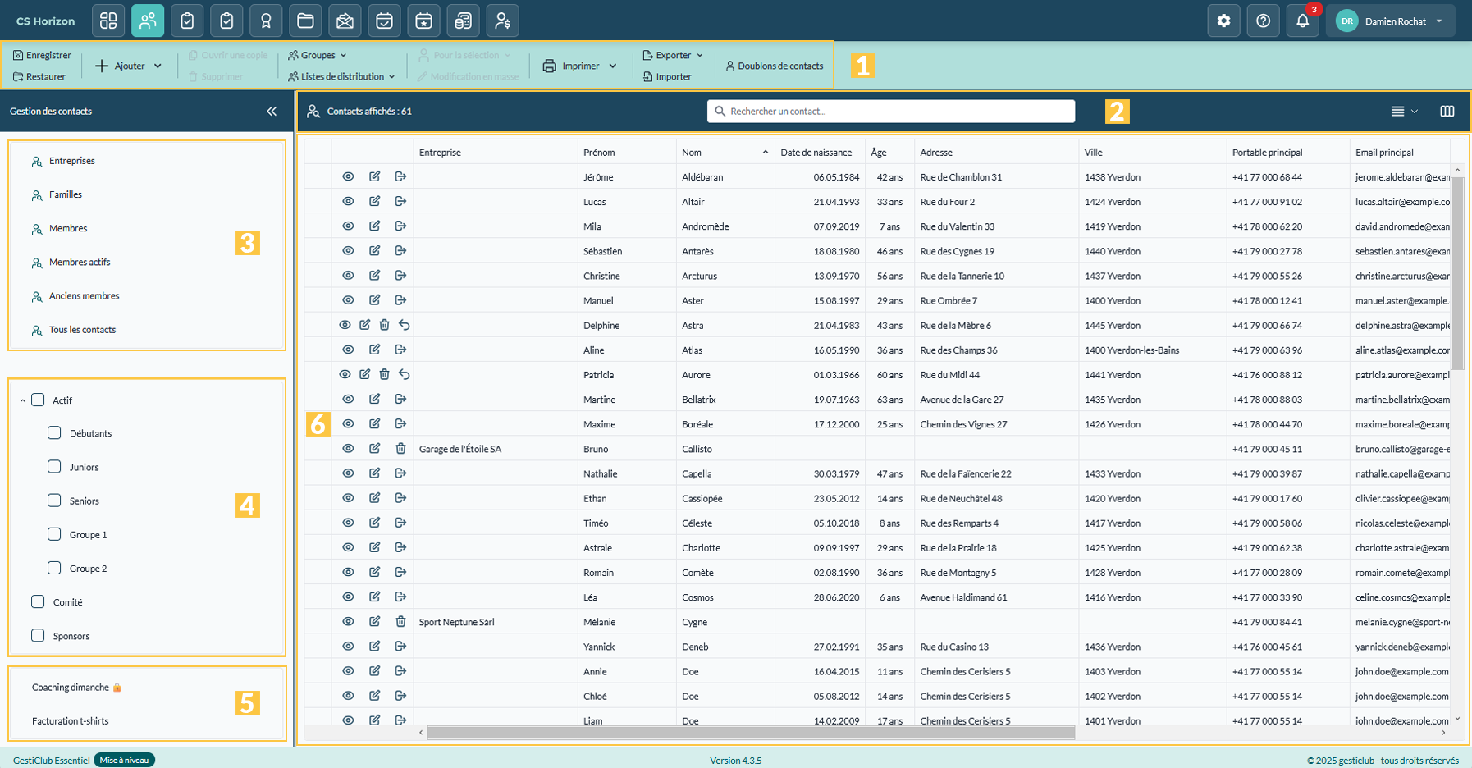
Task: Delete the Delphine Astra contact
Action: (384, 325)
